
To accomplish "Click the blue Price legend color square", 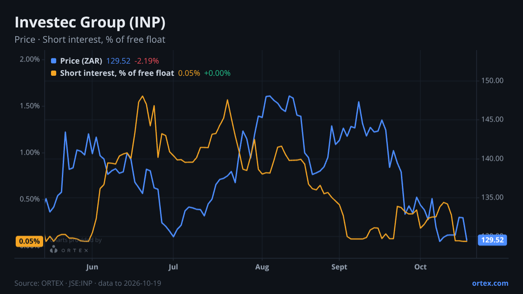I will [54, 61].
